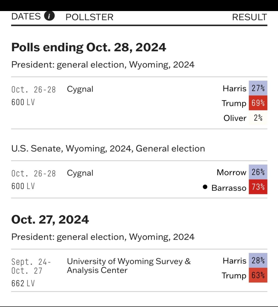Click the info icon beside DATES

click(49, 16)
